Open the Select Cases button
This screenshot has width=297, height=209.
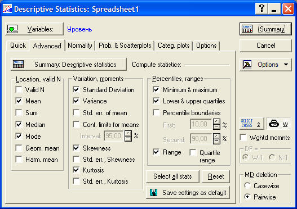point(251,123)
